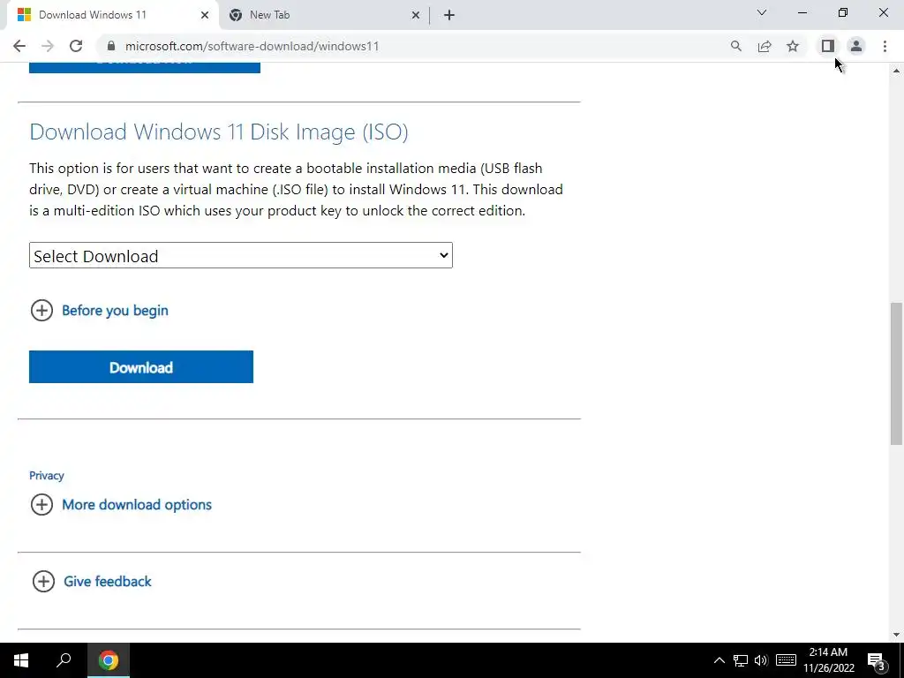Click the partially visible blue button at top

[145, 67]
